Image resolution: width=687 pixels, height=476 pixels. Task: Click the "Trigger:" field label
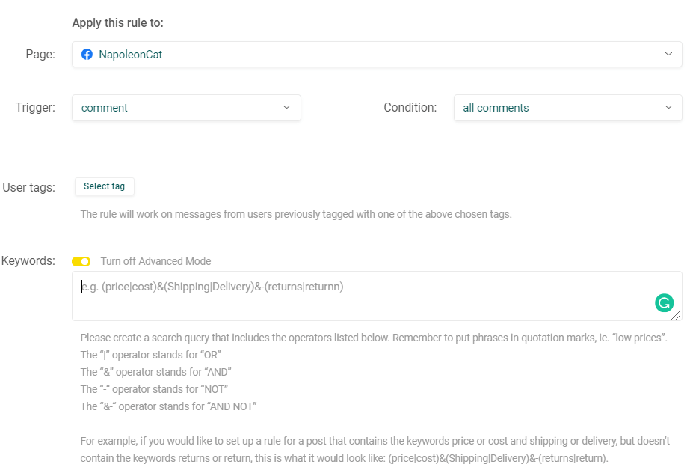[35, 107]
